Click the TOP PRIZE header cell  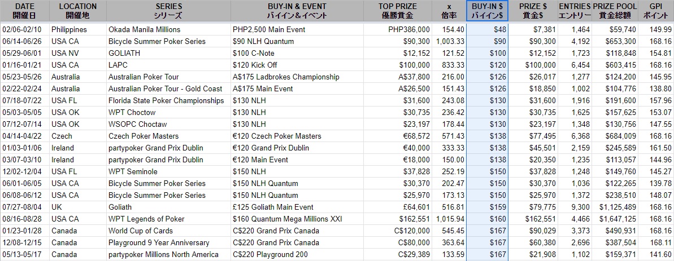pos(398,11)
